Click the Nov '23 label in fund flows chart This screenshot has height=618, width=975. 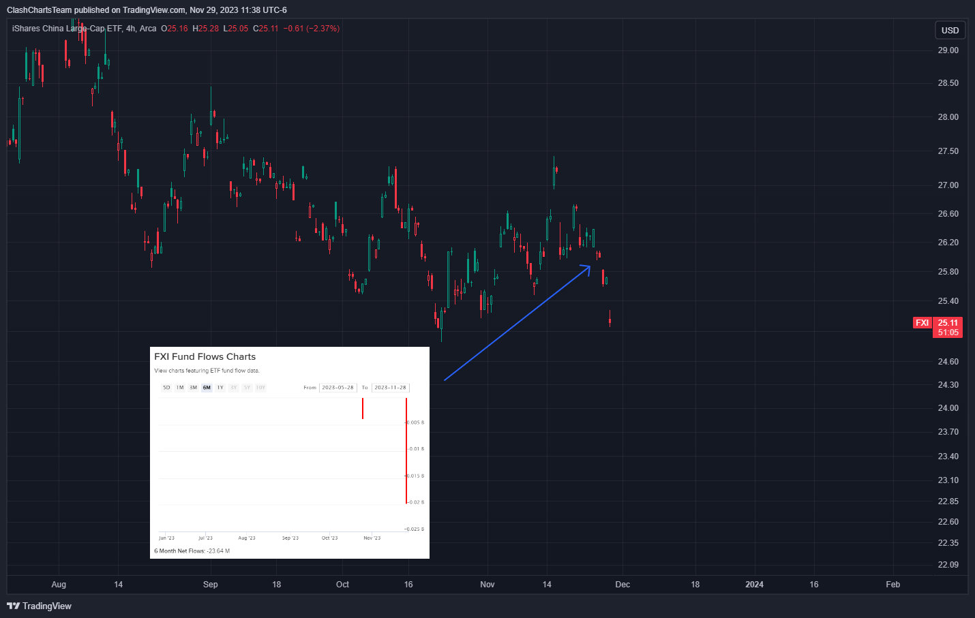pyautogui.click(x=372, y=538)
